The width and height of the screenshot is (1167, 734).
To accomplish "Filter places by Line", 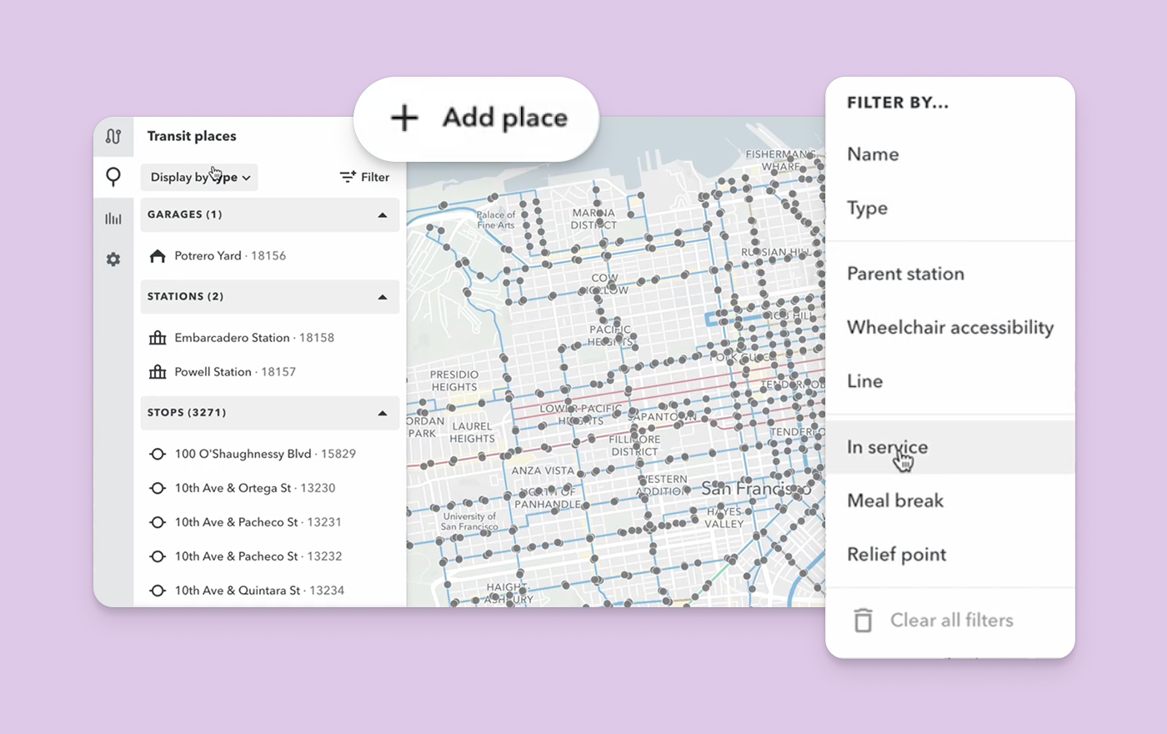I will click(864, 381).
